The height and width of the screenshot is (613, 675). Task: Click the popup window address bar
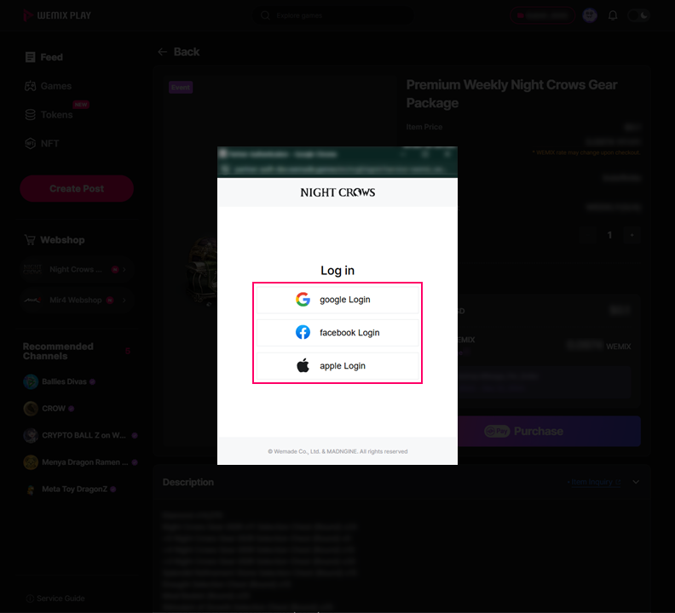click(x=337, y=169)
